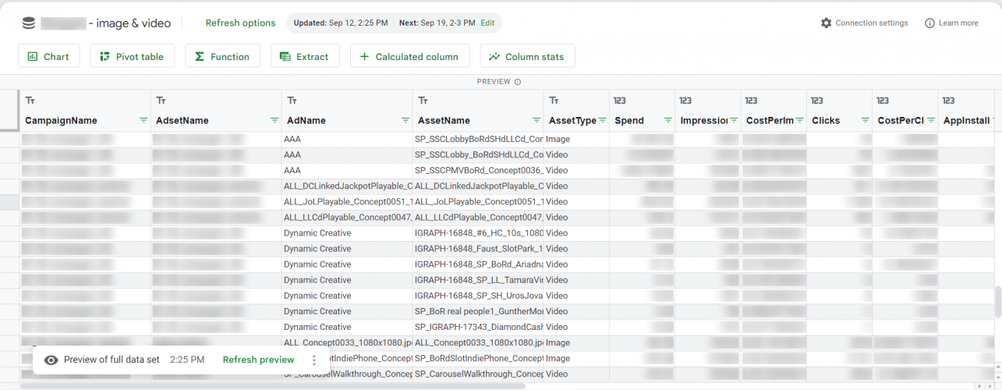This screenshot has width=1002, height=390.
Task: Select the AdName column header
Action: 306,121
